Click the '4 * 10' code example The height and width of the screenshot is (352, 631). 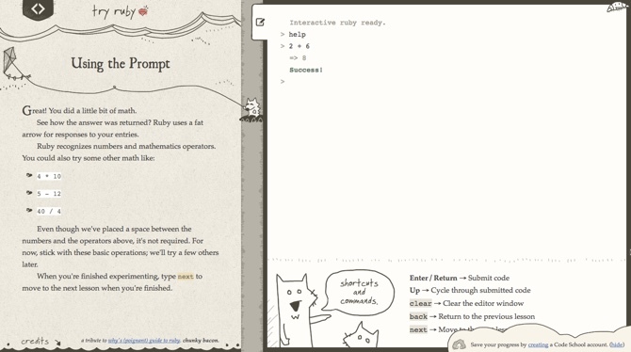[49, 176]
